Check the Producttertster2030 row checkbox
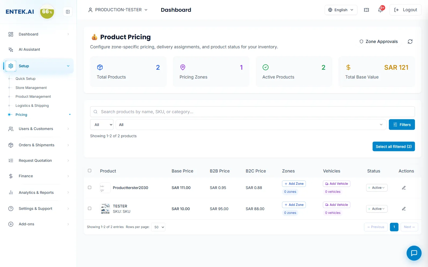Viewport: 428px width, 267px height. click(x=90, y=187)
